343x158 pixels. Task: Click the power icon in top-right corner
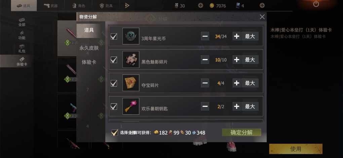click(x=316, y=4)
